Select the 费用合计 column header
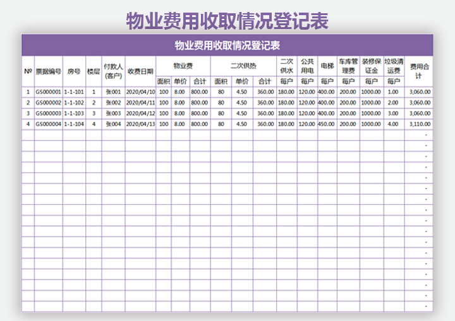455x321 pixels. point(419,71)
